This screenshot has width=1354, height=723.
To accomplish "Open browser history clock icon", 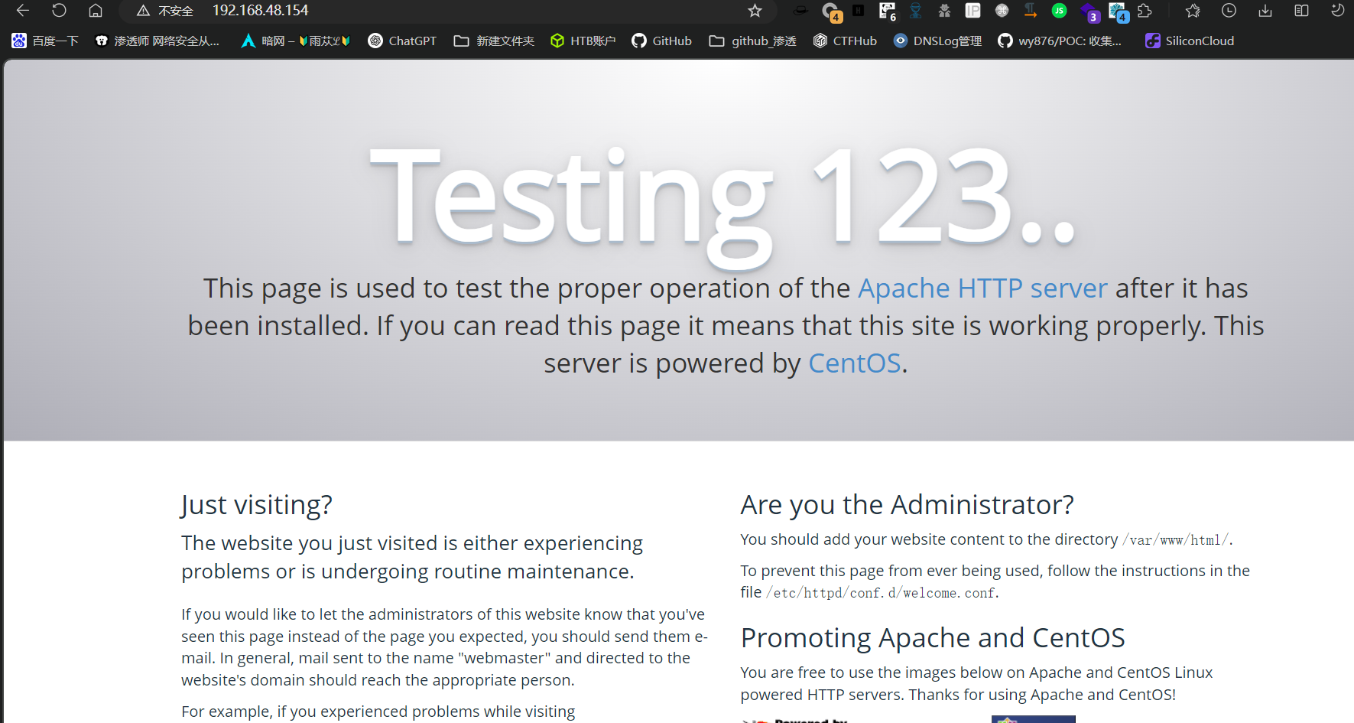I will [1229, 11].
